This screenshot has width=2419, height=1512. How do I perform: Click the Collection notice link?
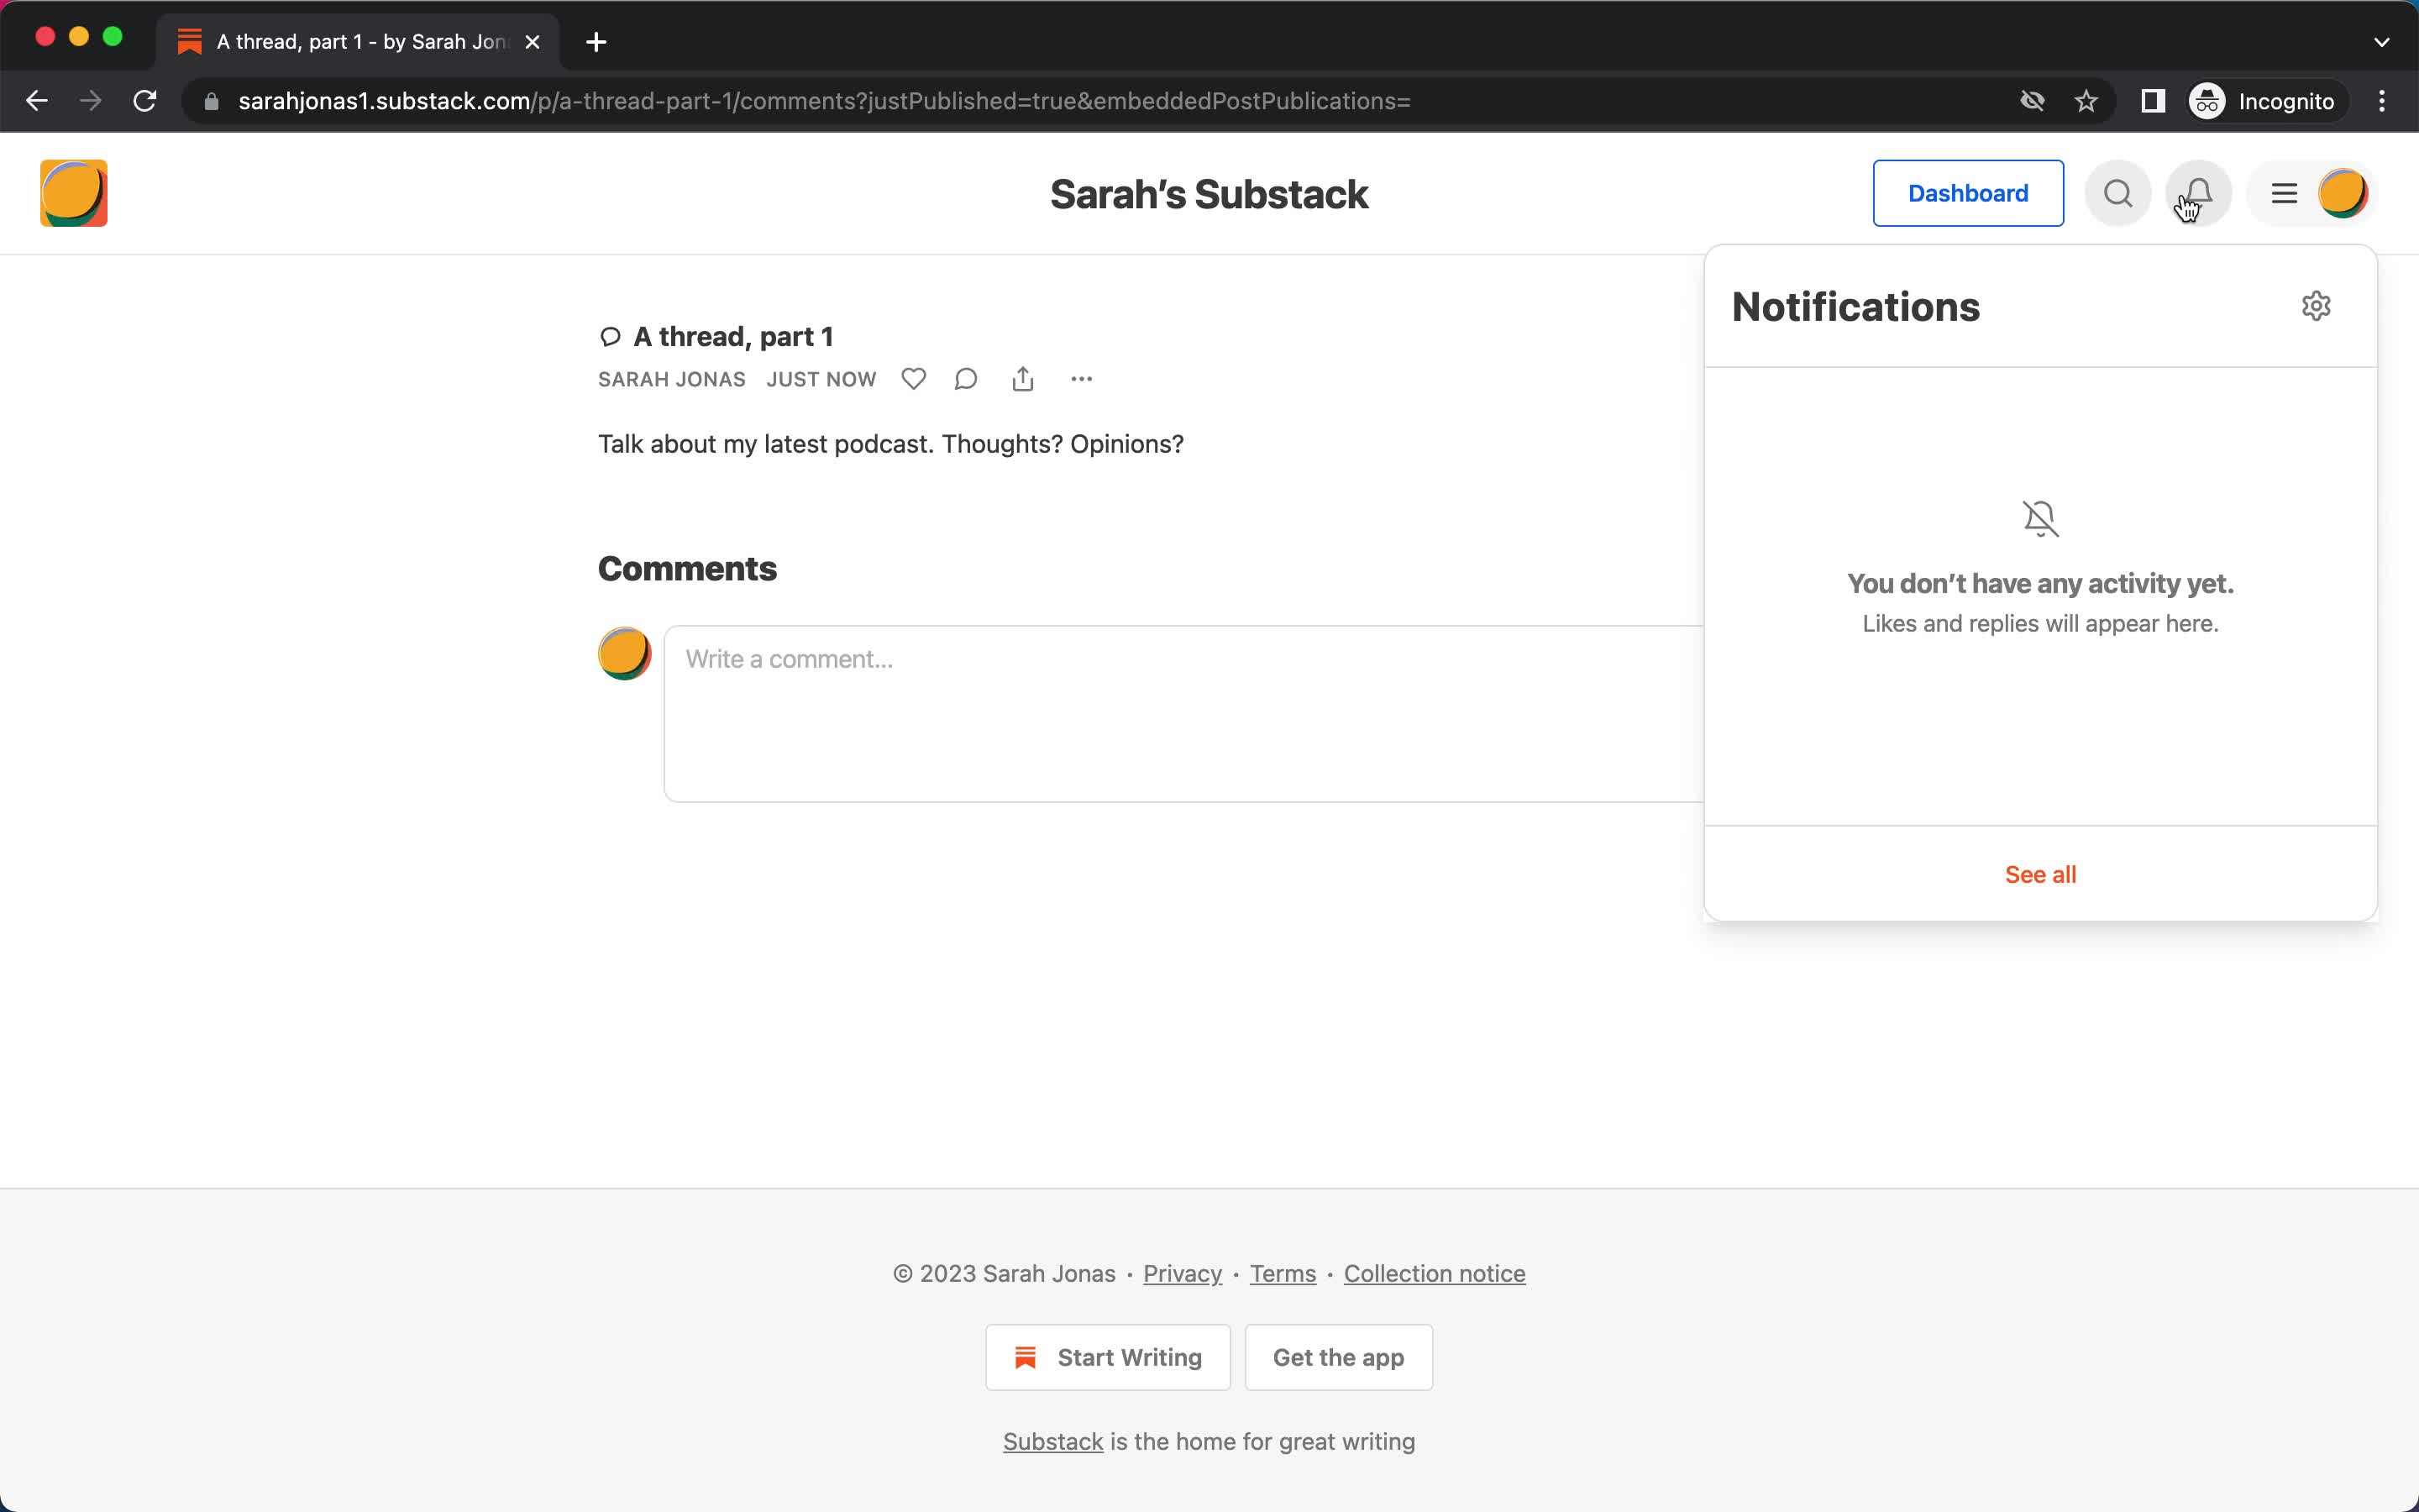click(1435, 1273)
